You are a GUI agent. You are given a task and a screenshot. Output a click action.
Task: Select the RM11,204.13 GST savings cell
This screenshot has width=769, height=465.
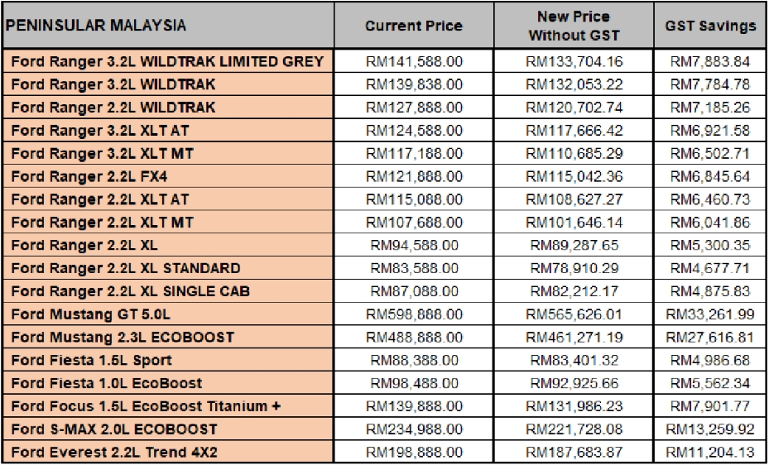click(x=710, y=453)
